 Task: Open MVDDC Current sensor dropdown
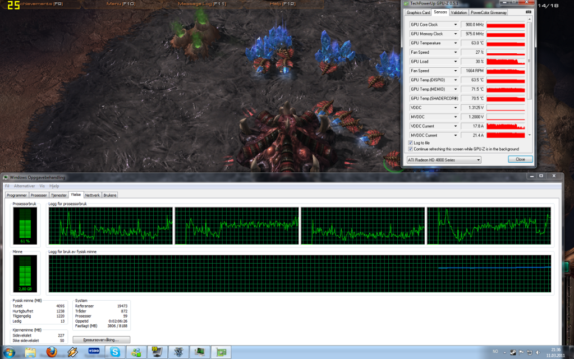click(x=456, y=135)
